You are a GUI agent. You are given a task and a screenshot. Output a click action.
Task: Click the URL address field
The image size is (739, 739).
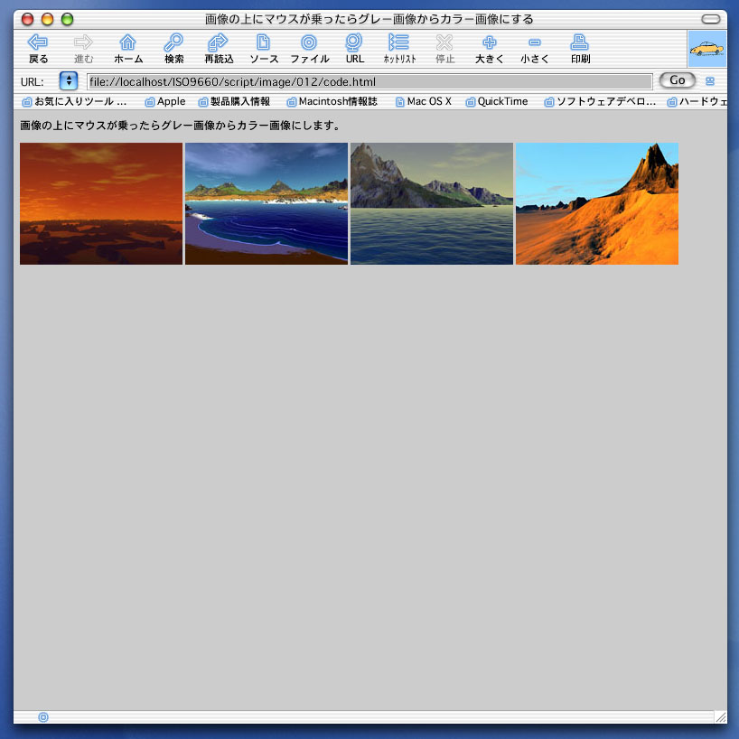(369, 81)
